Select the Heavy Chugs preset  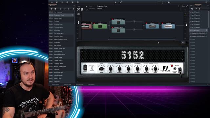61,79
